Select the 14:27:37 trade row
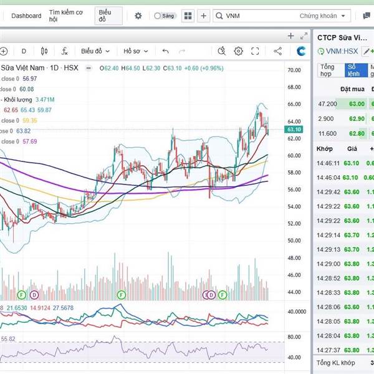 coord(343,350)
